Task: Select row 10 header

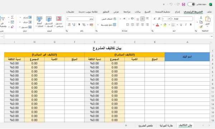Action: [x=212, y=88]
